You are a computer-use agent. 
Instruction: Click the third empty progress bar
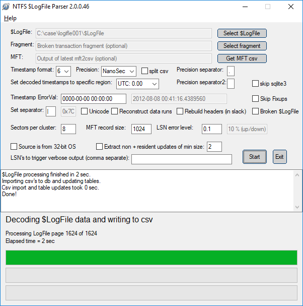(x=151, y=293)
